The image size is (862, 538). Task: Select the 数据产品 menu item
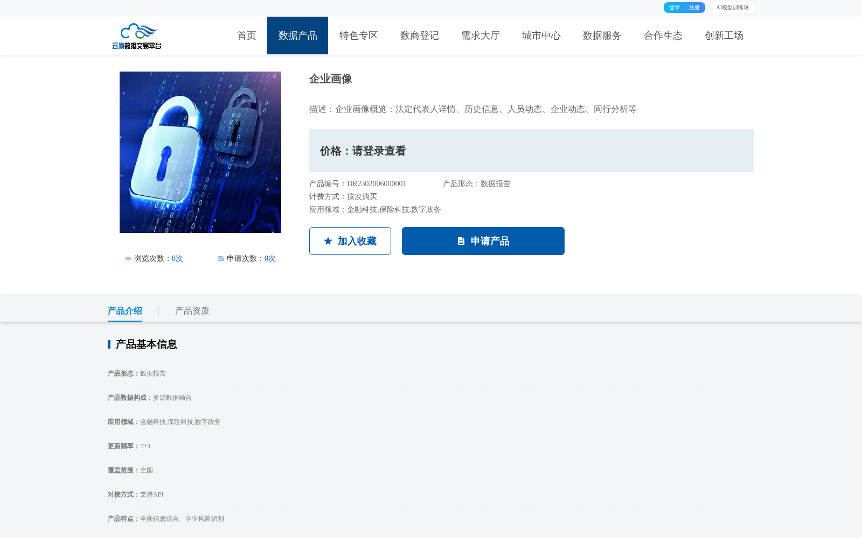[x=297, y=36]
